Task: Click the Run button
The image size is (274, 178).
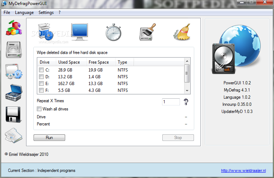Action: (x=49, y=138)
